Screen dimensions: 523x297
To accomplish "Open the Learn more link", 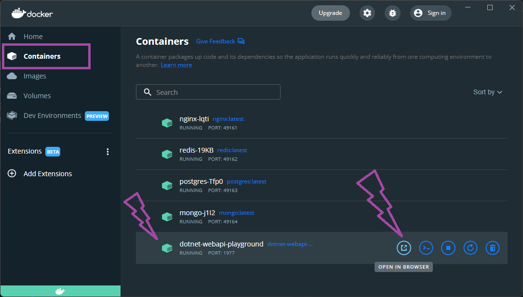I will [x=176, y=65].
